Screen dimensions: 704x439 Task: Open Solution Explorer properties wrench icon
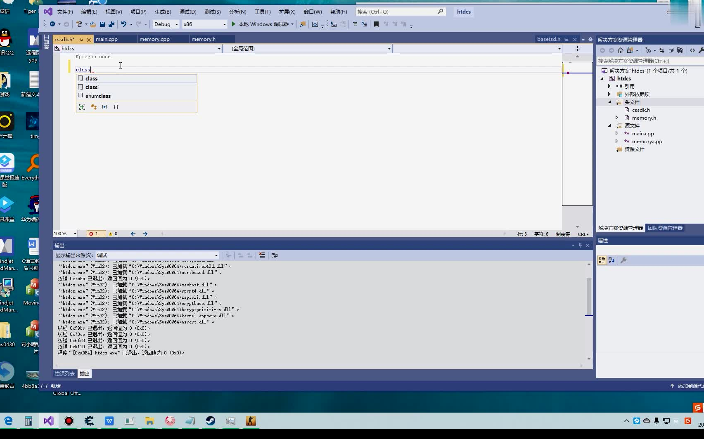tap(702, 50)
